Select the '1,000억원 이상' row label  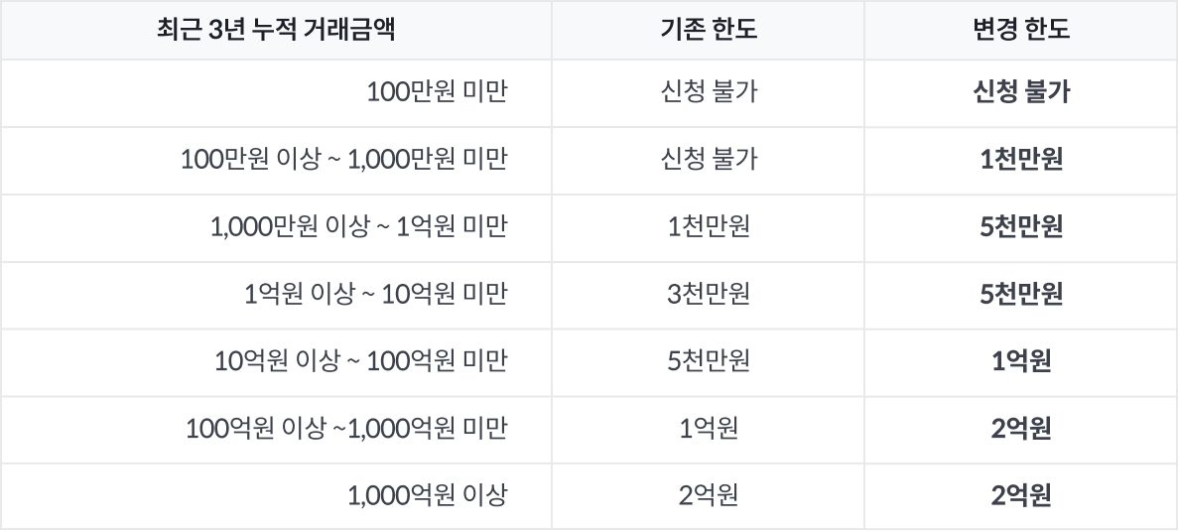(427, 495)
